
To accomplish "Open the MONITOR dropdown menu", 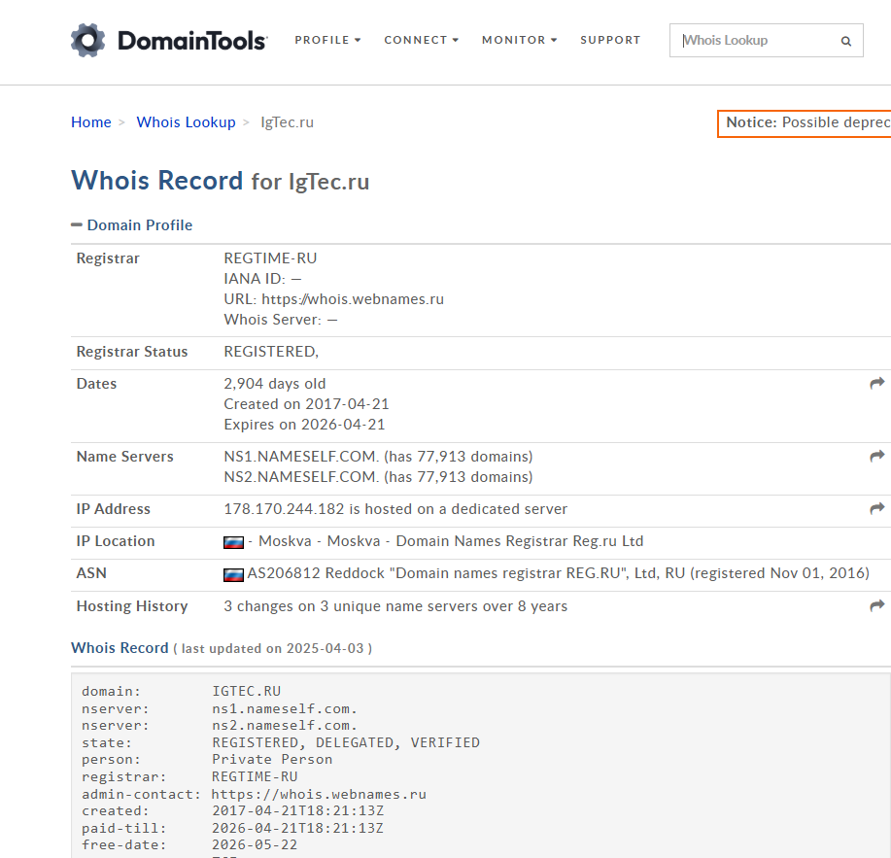I will [x=520, y=40].
